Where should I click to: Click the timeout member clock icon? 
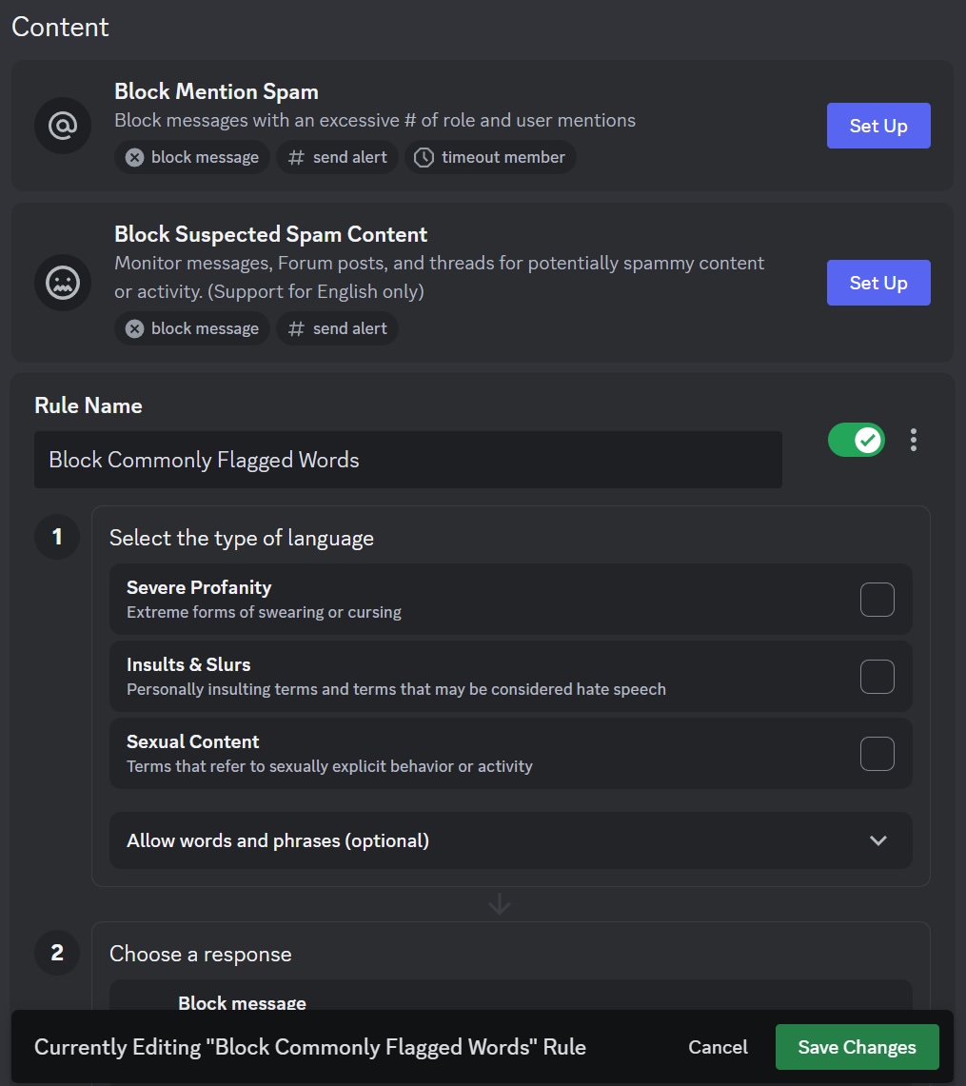click(x=423, y=157)
